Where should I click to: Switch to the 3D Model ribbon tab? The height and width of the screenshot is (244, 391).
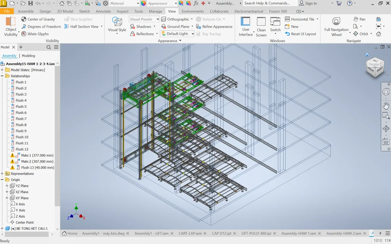(x=65, y=11)
